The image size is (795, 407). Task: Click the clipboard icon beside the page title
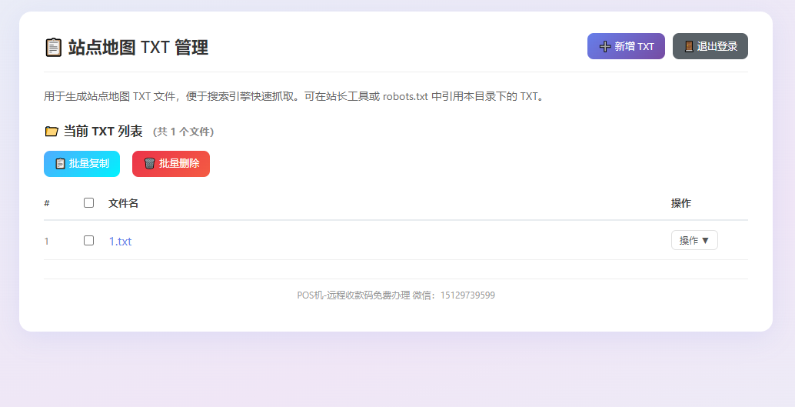coord(53,48)
